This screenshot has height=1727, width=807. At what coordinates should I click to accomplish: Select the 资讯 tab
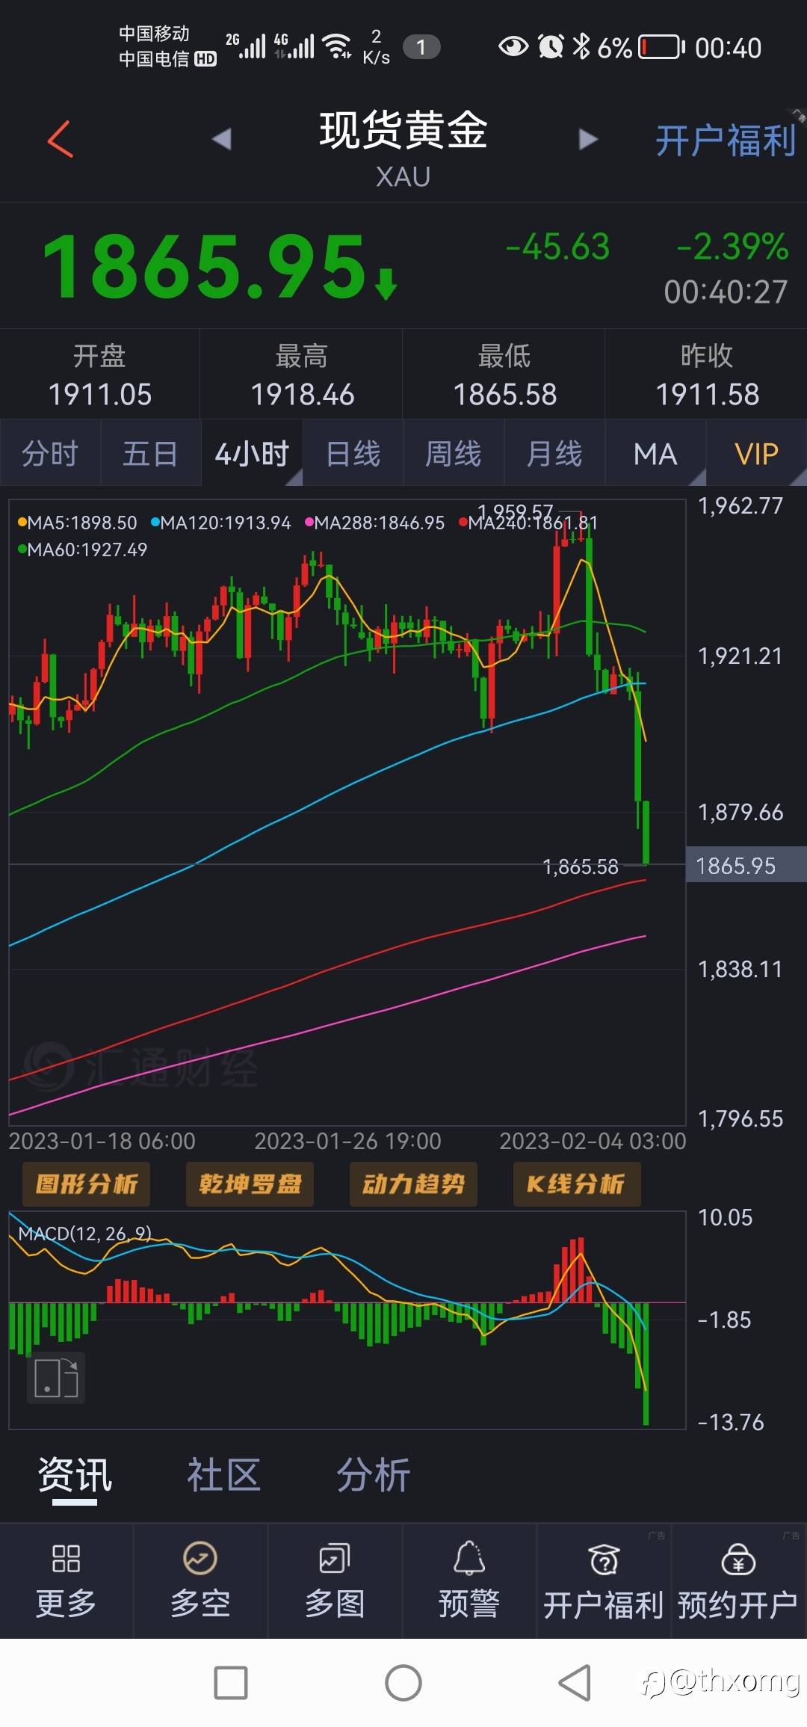click(x=75, y=1475)
